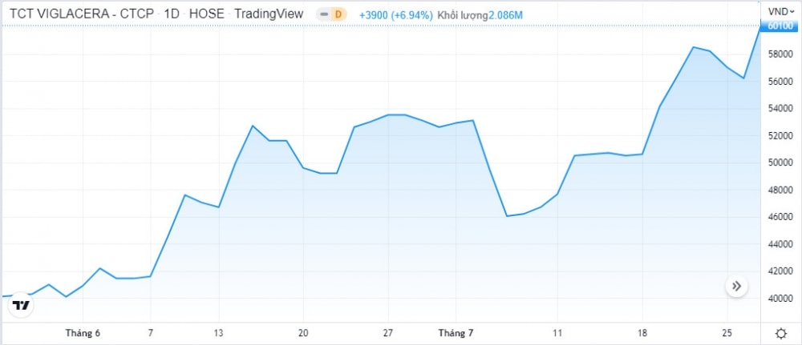Select the 1D interval label
The image size is (802, 345).
pyautogui.click(x=172, y=14)
